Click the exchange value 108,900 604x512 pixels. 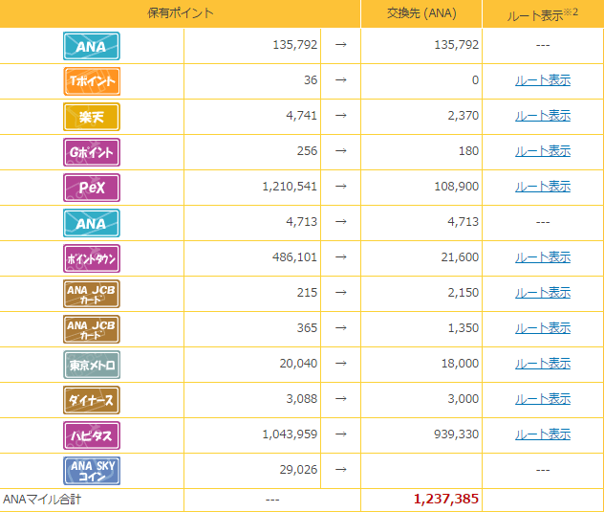coord(457,187)
